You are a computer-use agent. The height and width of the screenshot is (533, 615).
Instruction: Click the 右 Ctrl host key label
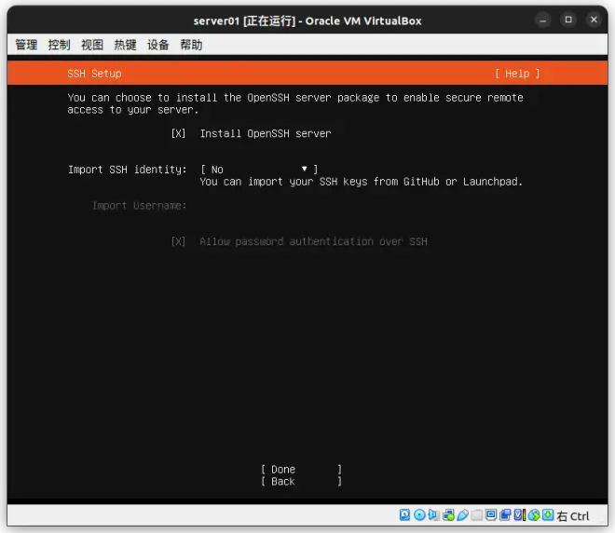[x=573, y=516]
